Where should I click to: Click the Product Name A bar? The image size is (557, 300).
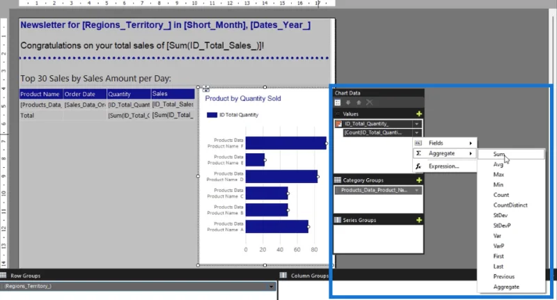[277, 226]
